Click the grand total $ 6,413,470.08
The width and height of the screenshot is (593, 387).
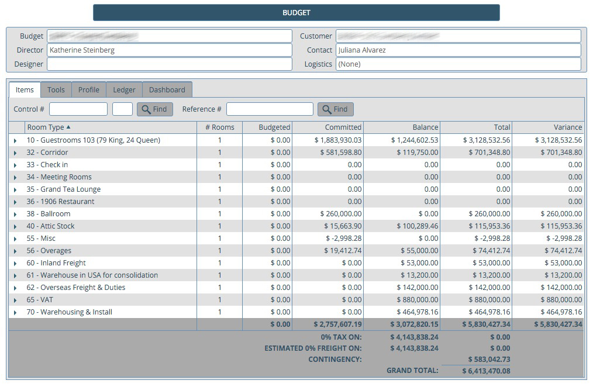487,371
